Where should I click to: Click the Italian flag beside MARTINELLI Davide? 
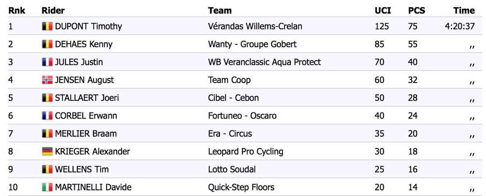(47, 187)
